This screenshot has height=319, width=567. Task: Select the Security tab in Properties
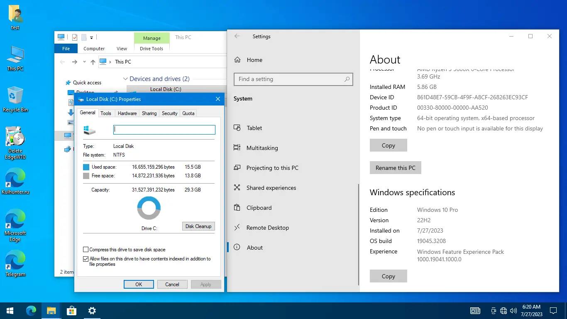click(x=170, y=113)
